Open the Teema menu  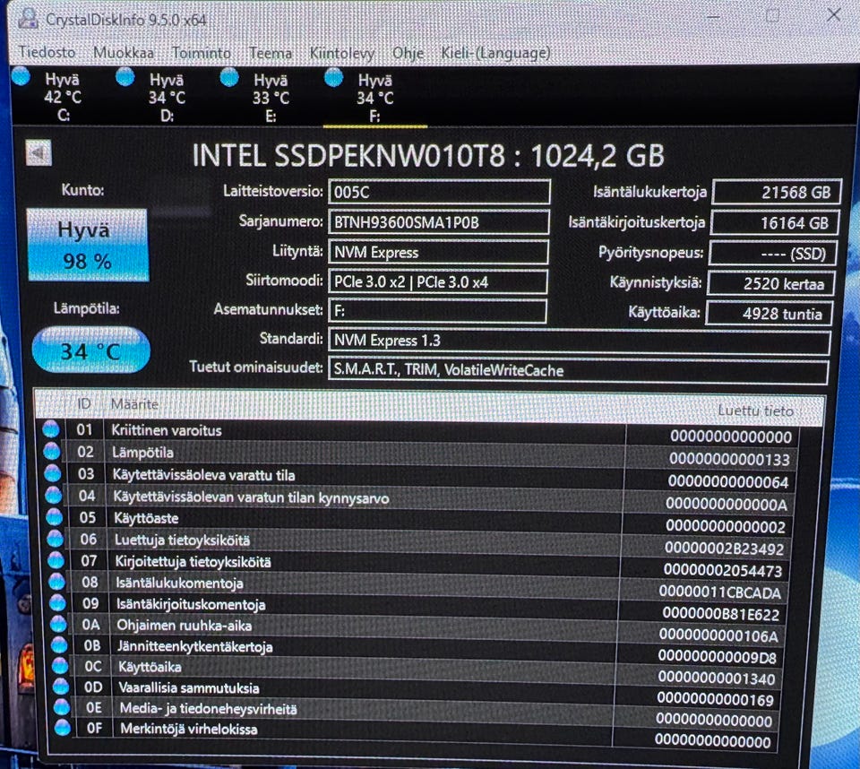[271, 53]
